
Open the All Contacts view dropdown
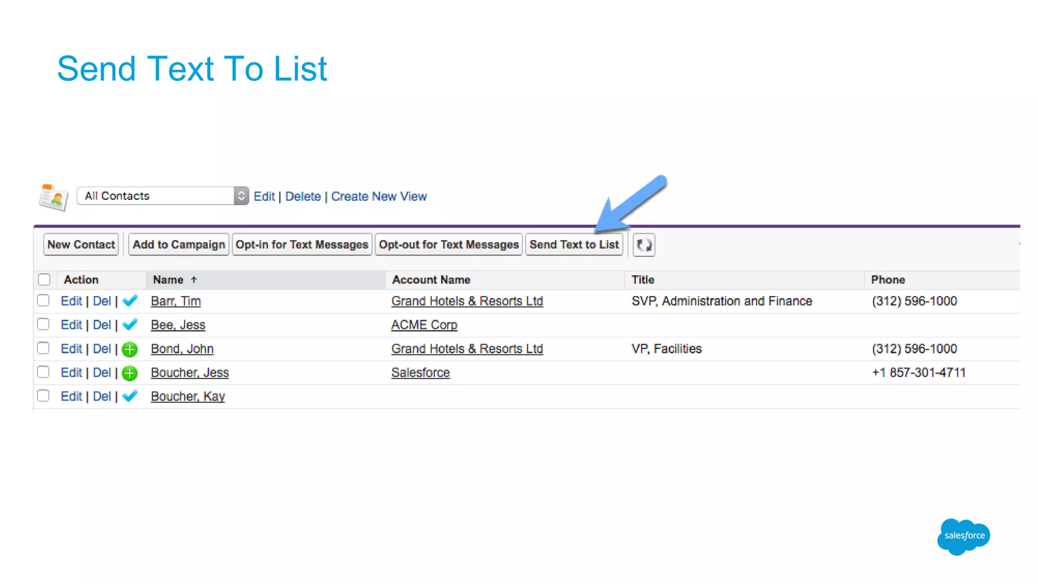point(162,196)
